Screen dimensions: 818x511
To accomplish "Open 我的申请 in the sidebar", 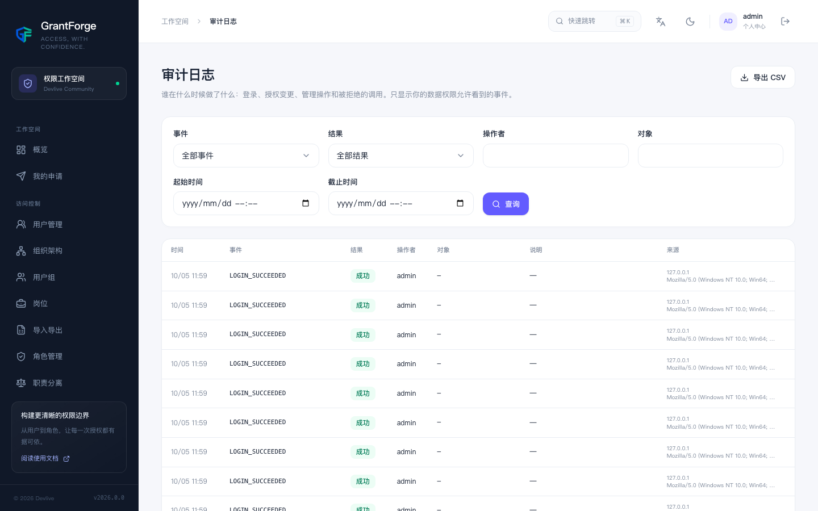I will click(x=69, y=176).
